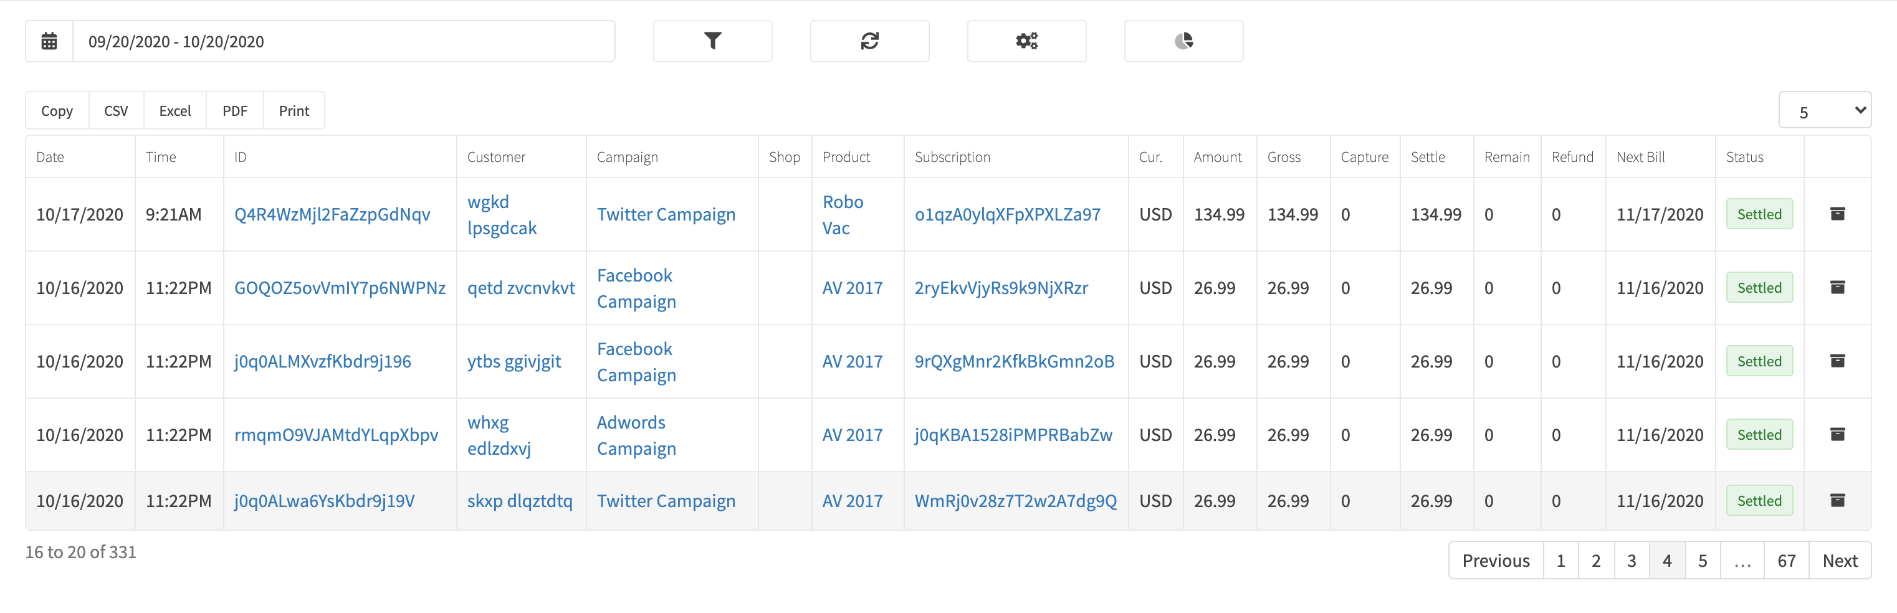The width and height of the screenshot is (1897, 613).
Task: Open the pie chart report button
Action: click(x=1183, y=41)
